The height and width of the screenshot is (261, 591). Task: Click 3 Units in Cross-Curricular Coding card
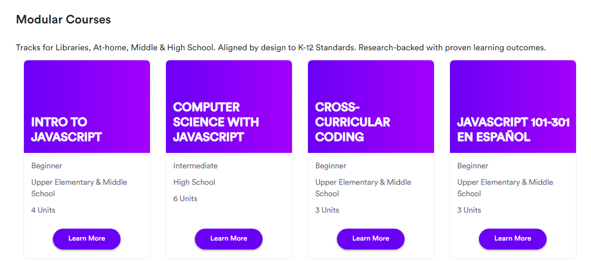pos(327,210)
